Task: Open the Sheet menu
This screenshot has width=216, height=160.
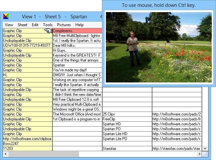Action: point(22,25)
